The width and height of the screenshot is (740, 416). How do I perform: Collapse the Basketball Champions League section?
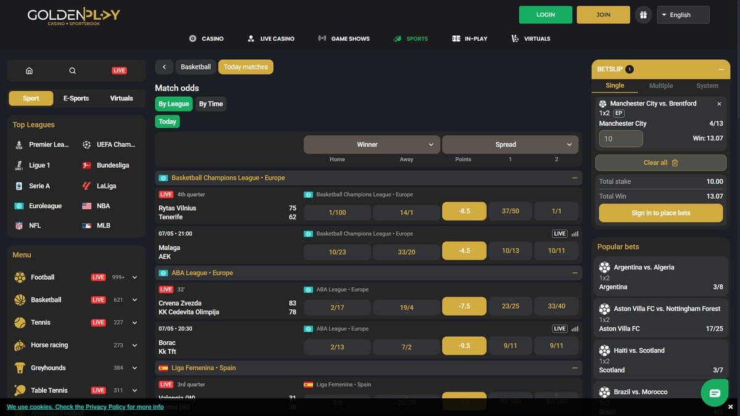(575, 177)
